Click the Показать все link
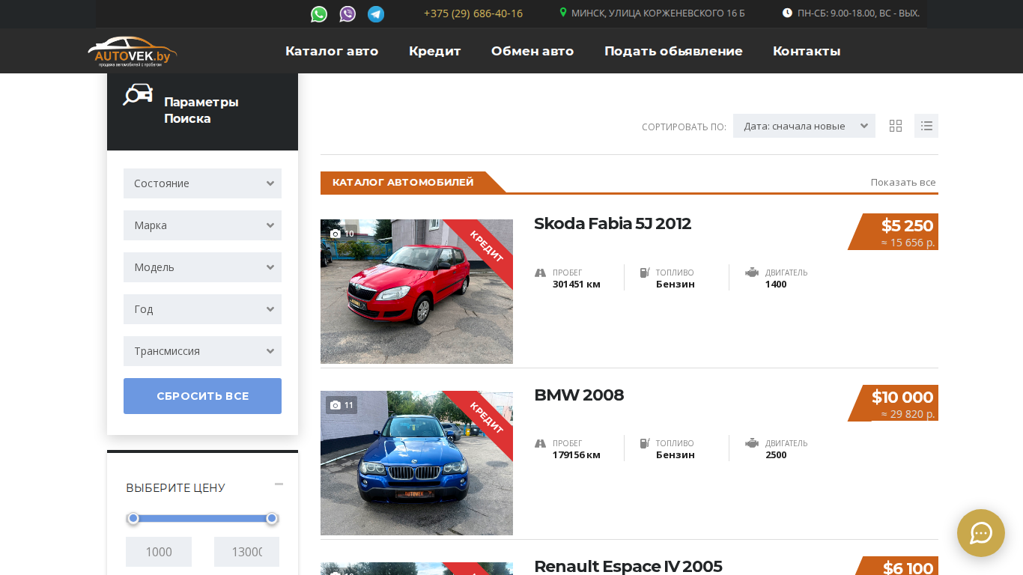The image size is (1023, 575). [903, 182]
